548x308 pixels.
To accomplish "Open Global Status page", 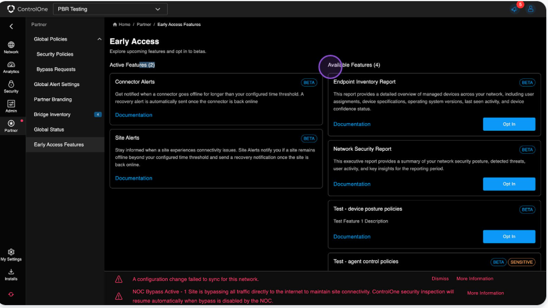I will 49,130.
